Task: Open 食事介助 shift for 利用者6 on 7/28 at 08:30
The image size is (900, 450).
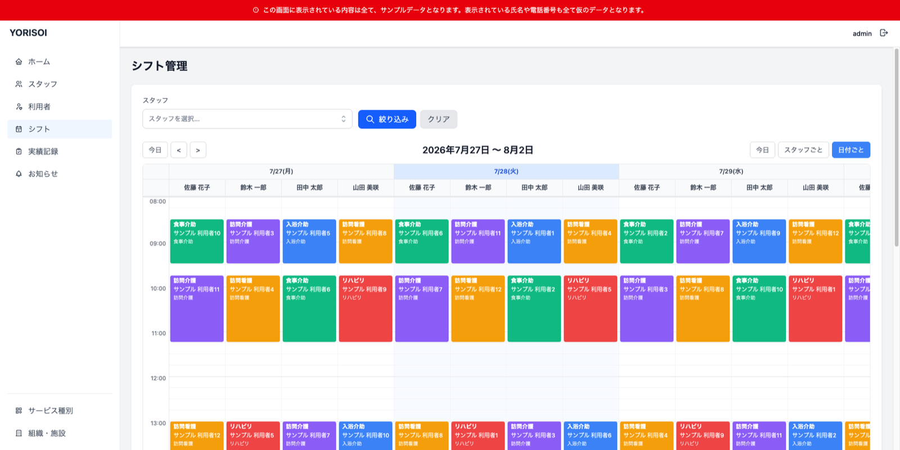Action: (x=422, y=242)
